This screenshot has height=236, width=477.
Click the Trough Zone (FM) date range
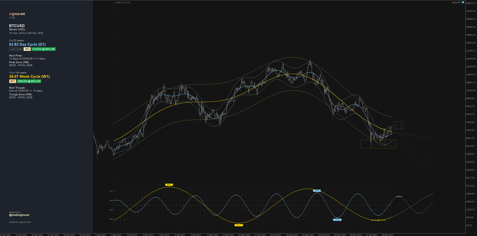21,97
